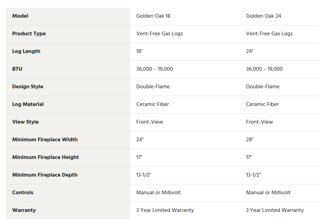The width and height of the screenshot is (319, 224).
Task: Click the 28" minimum fireplace width value
Action: tap(250, 140)
